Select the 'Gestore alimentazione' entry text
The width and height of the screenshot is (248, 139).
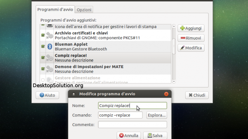[x=77, y=78]
